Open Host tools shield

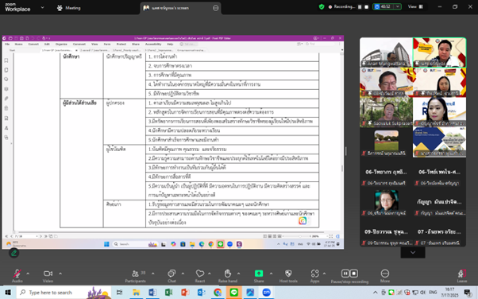point(288,274)
